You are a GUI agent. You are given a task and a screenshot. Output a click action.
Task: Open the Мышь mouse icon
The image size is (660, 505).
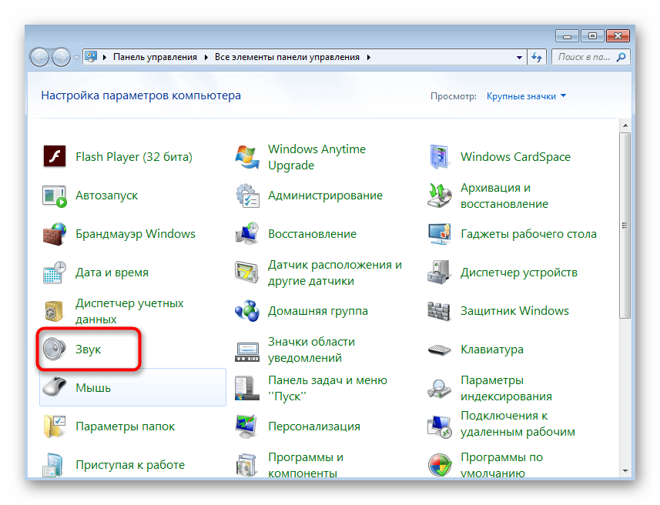click(55, 388)
